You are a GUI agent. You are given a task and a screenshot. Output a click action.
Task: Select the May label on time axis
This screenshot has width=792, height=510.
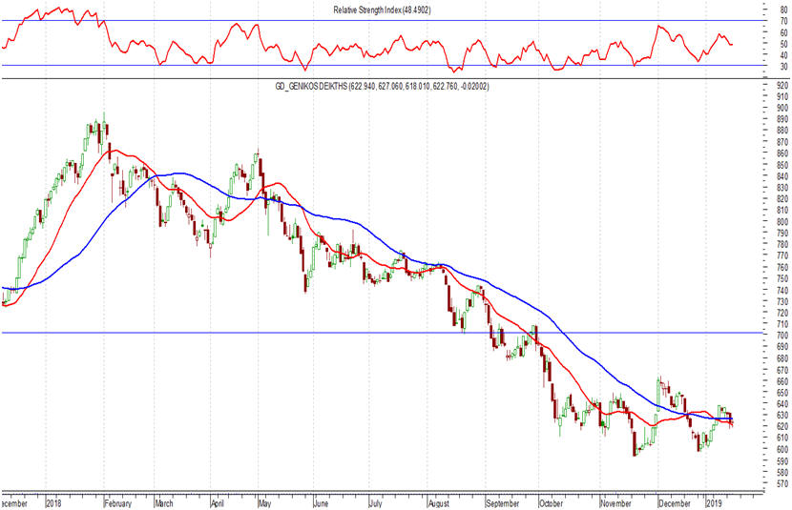[x=264, y=503]
